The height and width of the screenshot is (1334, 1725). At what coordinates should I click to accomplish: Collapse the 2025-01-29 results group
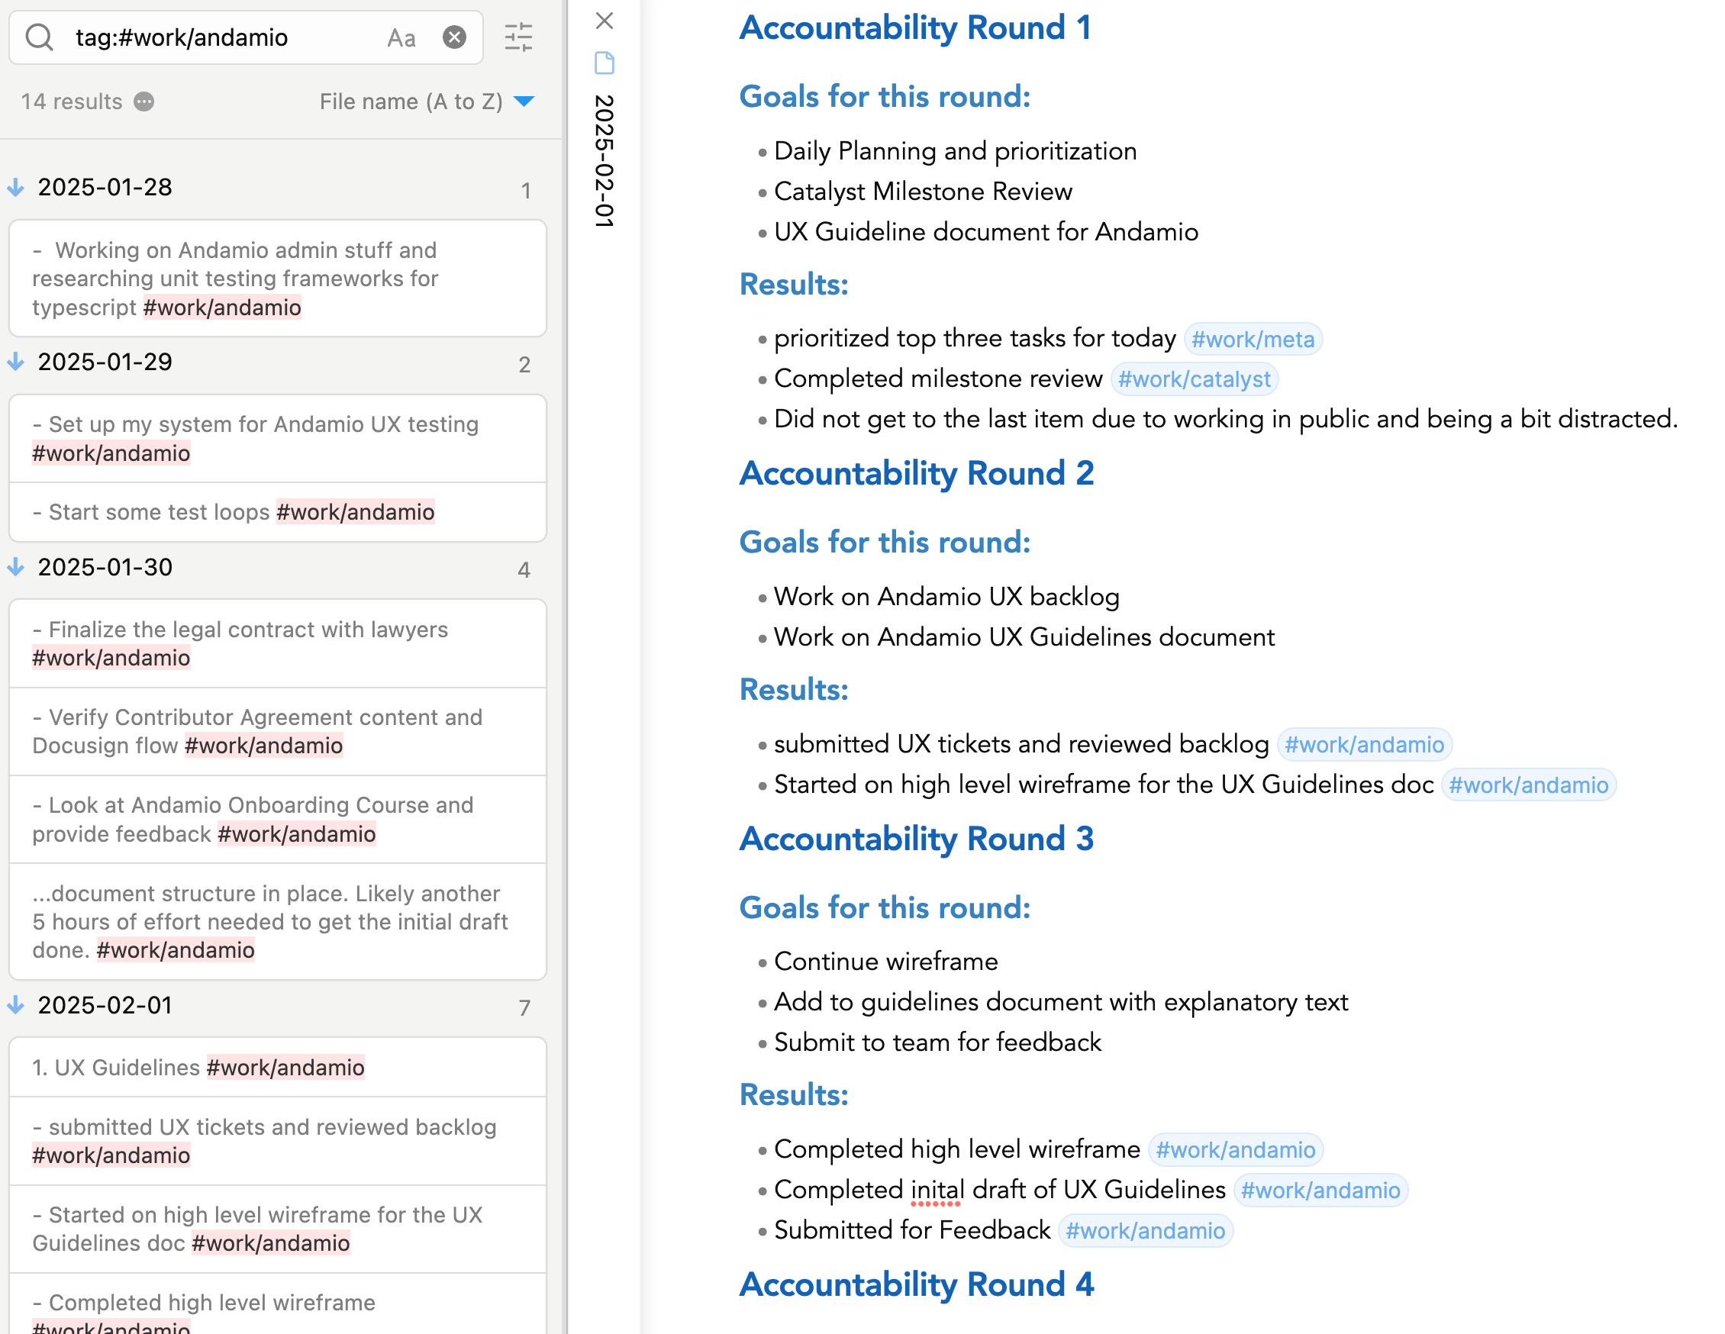[16, 362]
